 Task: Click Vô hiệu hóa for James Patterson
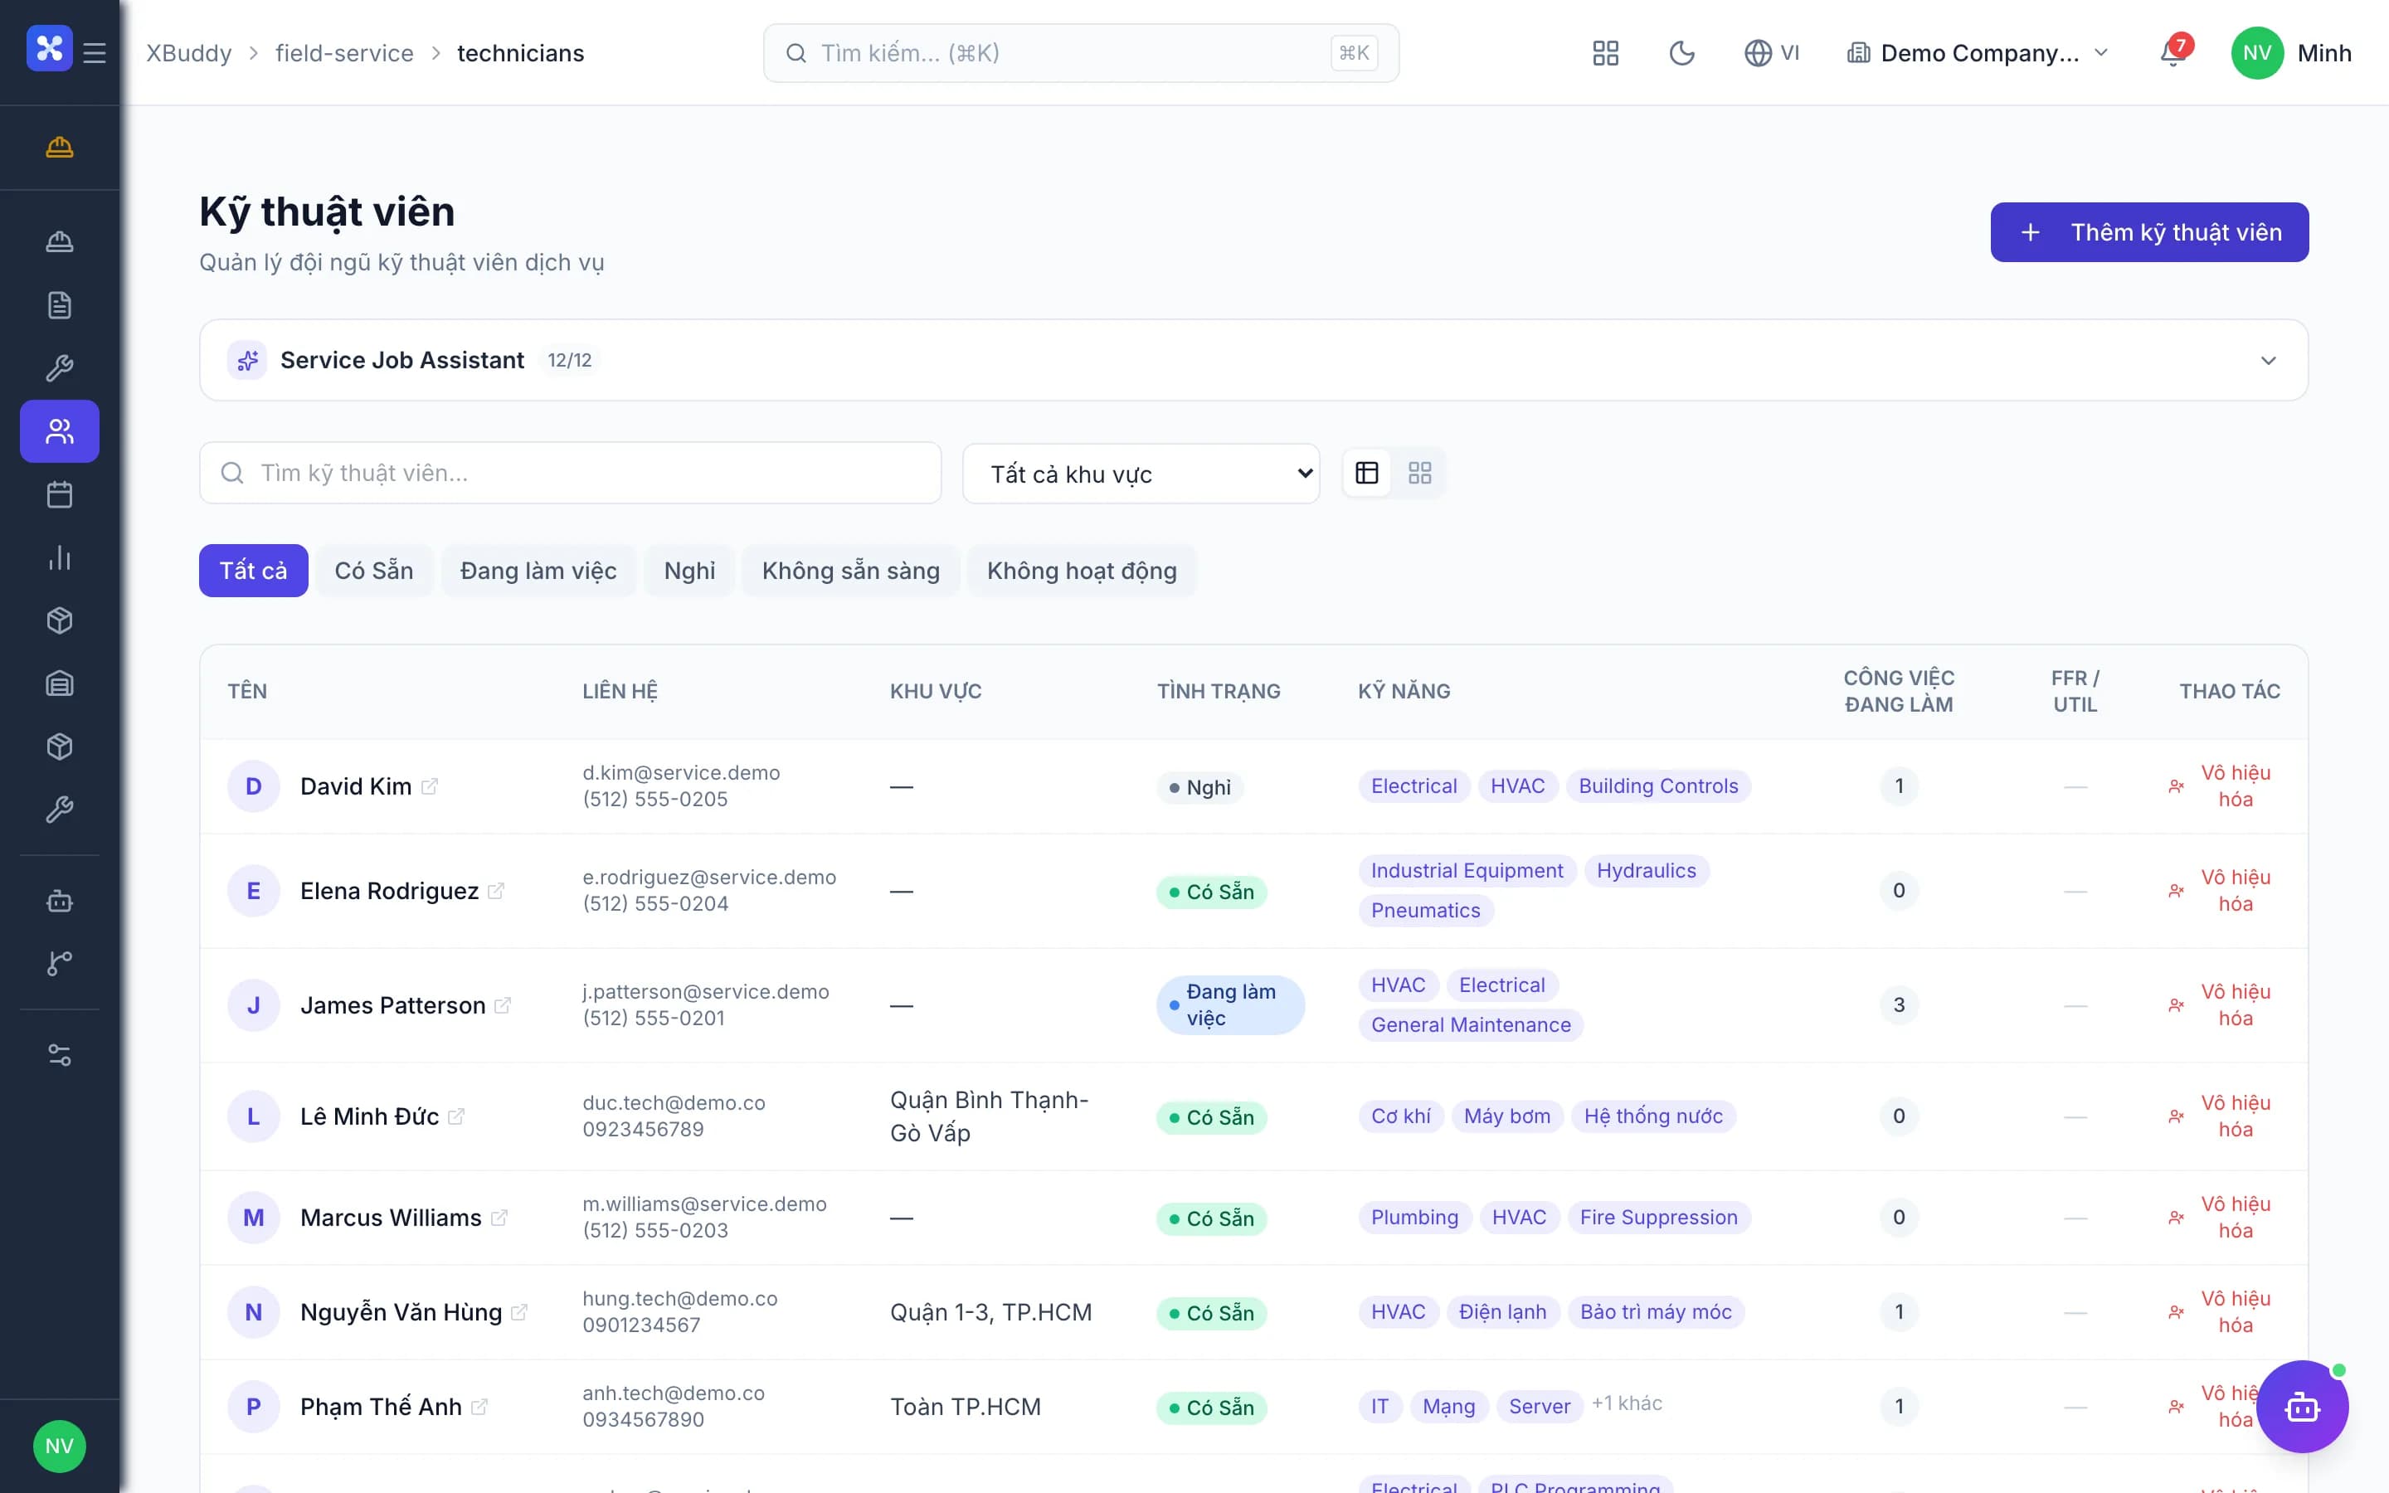pyautogui.click(x=2221, y=1005)
